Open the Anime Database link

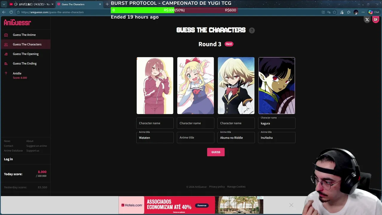[13, 150]
